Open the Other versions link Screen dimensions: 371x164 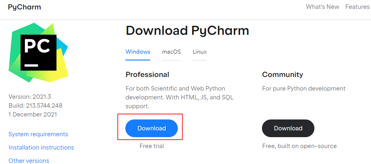(x=29, y=161)
